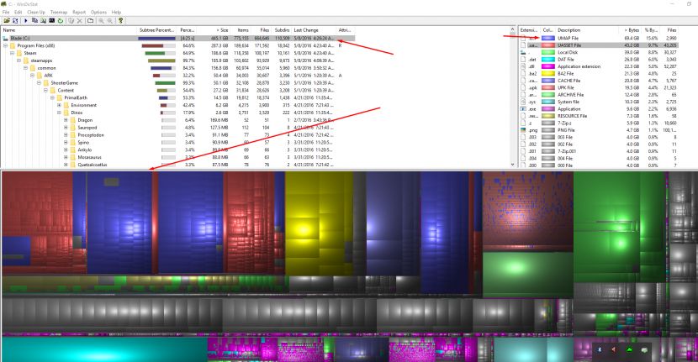Image resolution: width=698 pixels, height=362 pixels.
Task: Open the Edit menu
Action: [x=19, y=12]
